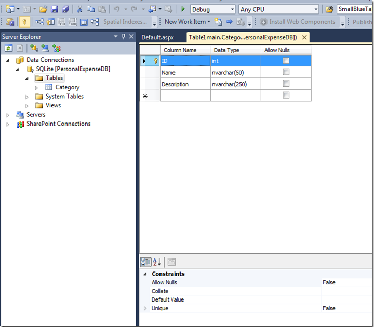Click the Name column name cell
This screenshot has height=327, width=374.
[x=185, y=73]
